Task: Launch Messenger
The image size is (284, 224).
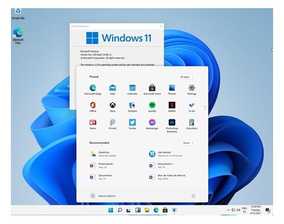Action: [x=152, y=124]
